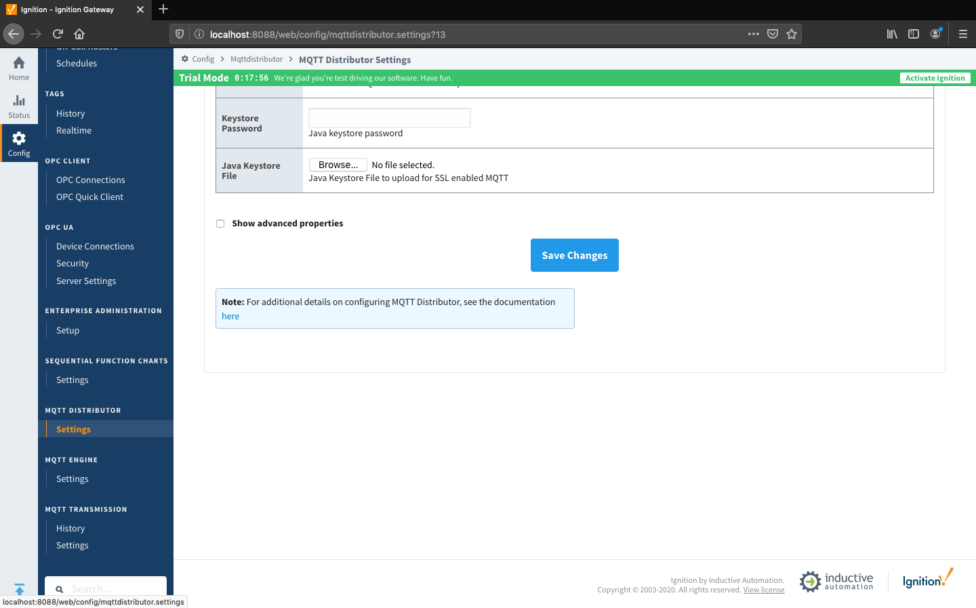Click the browser back arrow
Image resolution: width=976 pixels, height=608 pixels.
tap(14, 34)
